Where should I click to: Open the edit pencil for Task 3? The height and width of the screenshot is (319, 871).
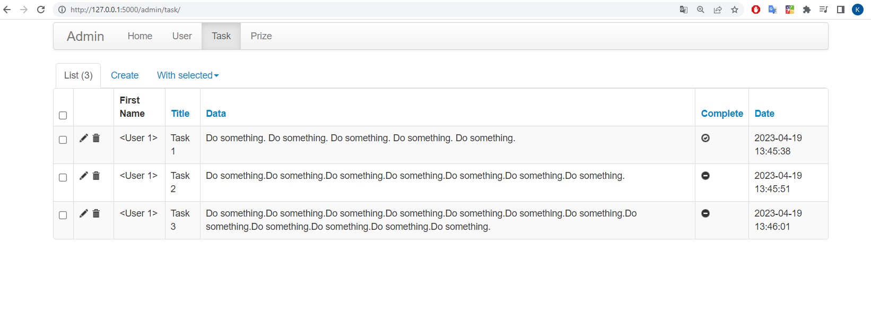[83, 213]
